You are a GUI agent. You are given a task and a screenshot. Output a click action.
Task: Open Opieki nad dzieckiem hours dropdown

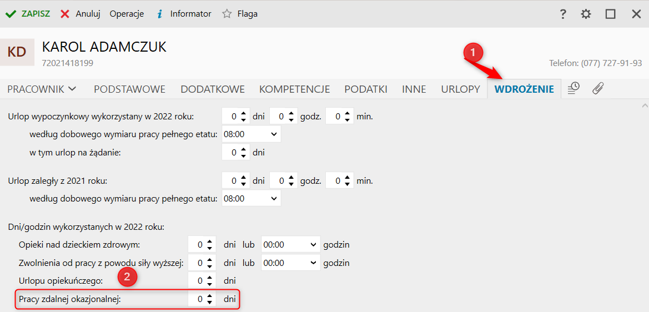pyautogui.click(x=291, y=245)
